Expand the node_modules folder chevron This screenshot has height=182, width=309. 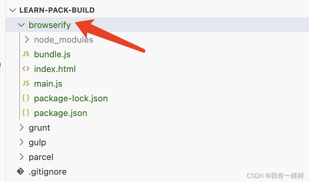(x=27, y=40)
